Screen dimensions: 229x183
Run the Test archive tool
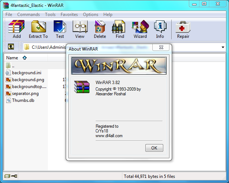(x=60, y=29)
